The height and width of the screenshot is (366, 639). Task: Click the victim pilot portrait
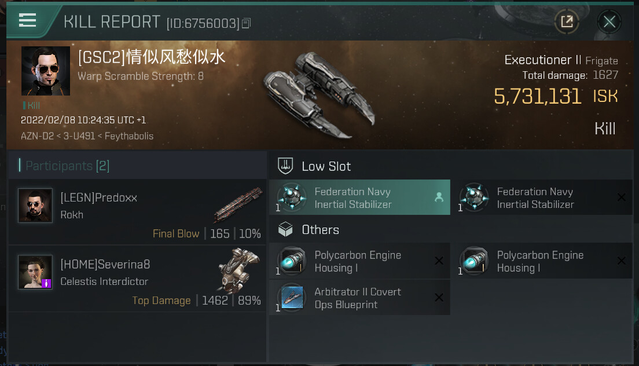point(46,71)
